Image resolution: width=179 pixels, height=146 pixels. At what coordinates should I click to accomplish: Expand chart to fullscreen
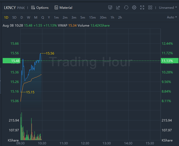(142, 8)
